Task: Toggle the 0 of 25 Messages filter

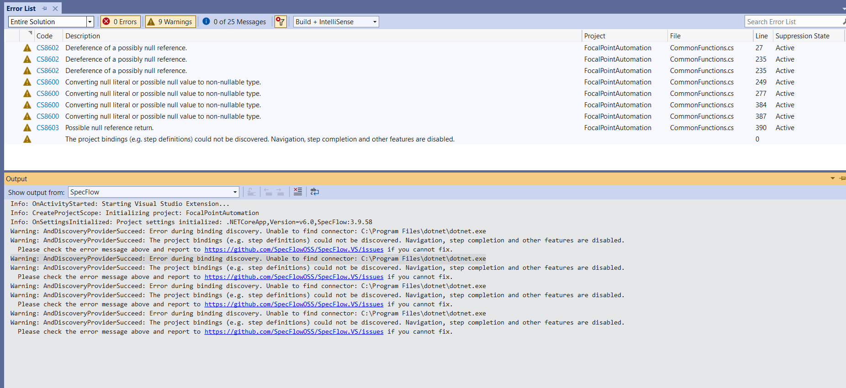Action: [x=235, y=21]
